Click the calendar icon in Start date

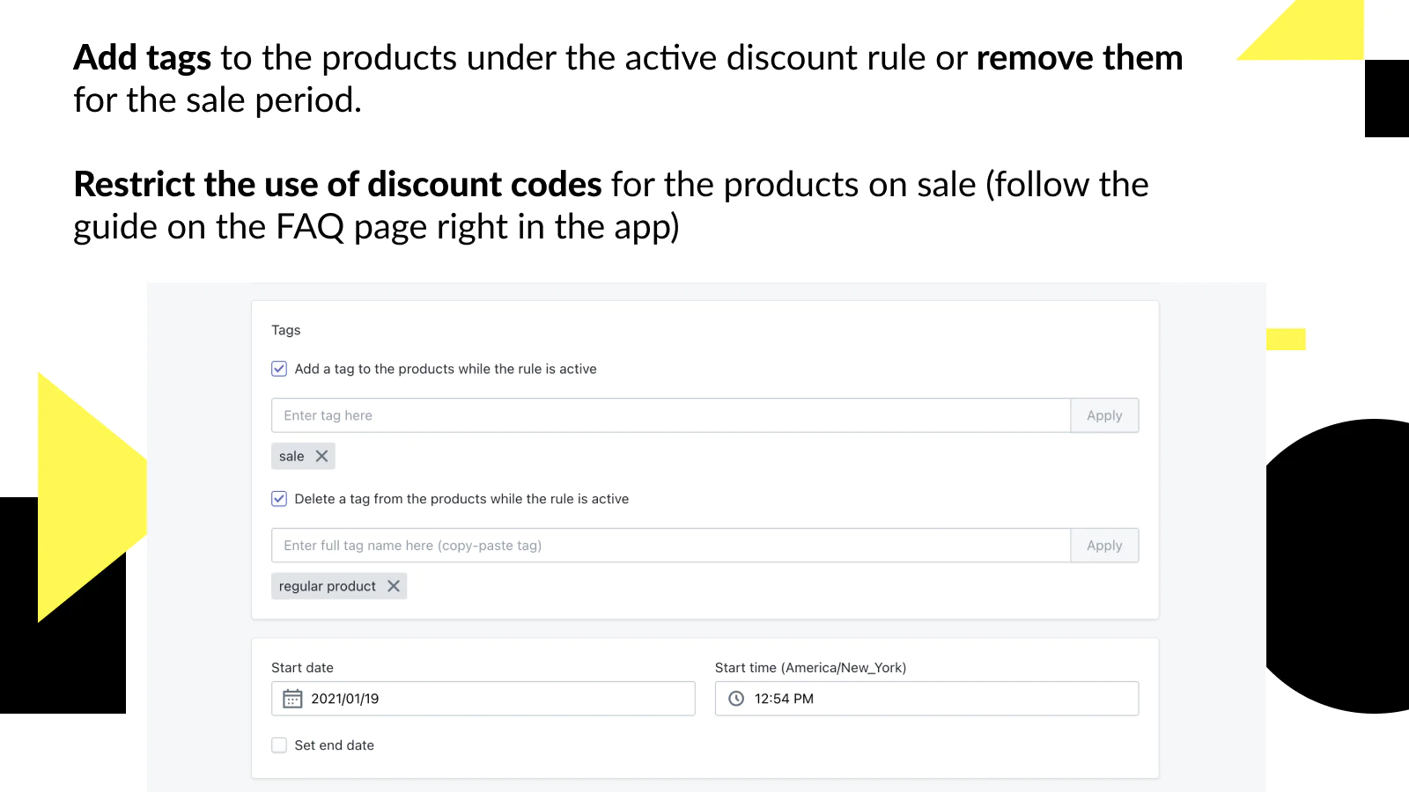coord(292,699)
